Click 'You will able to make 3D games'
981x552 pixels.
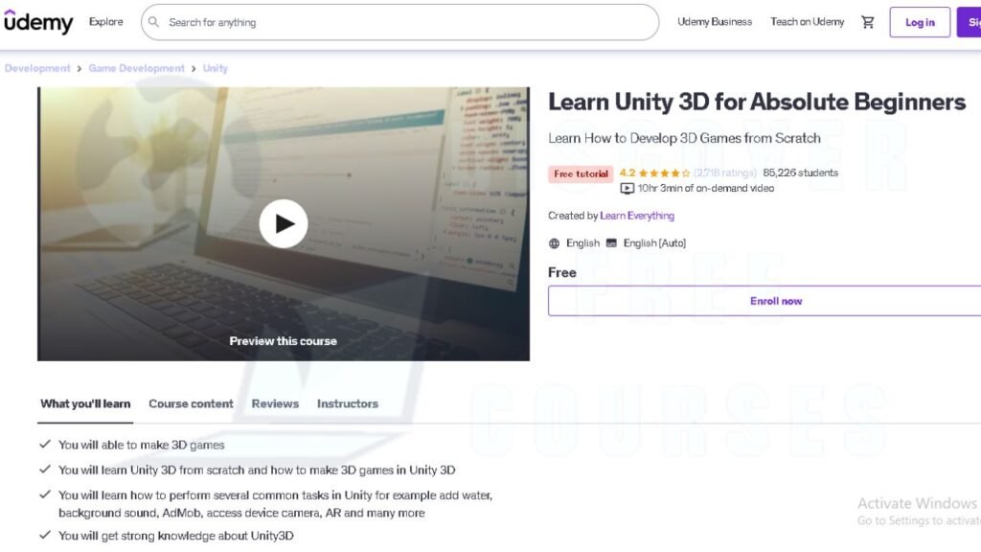click(x=142, y=445)
